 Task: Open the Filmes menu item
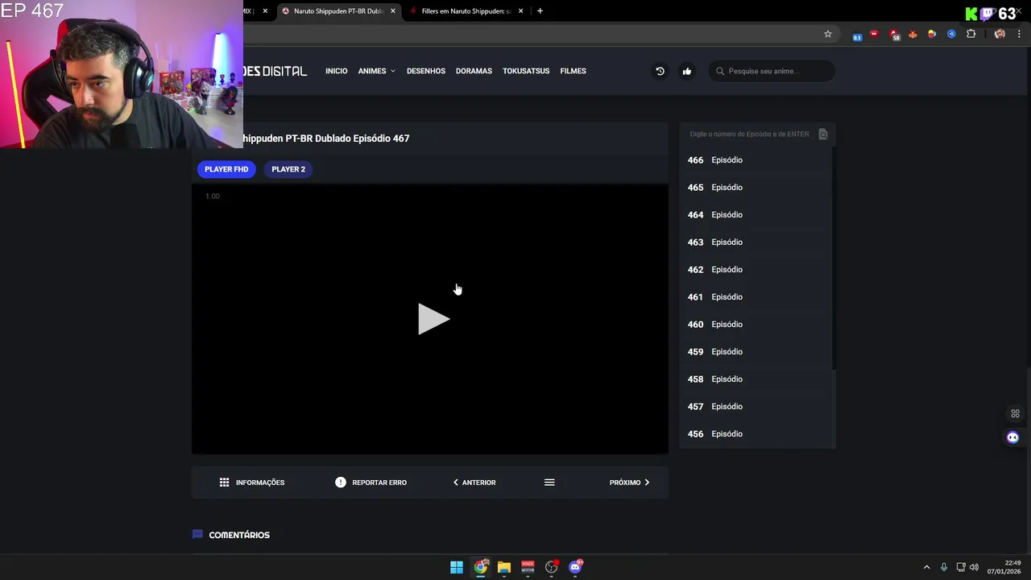coord(573,71)
